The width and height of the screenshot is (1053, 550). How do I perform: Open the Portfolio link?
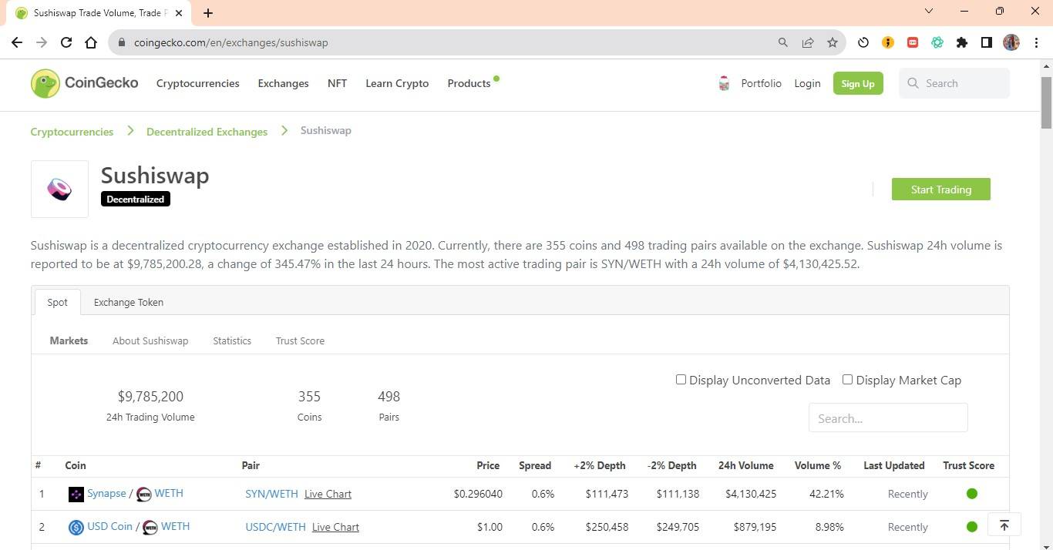click(x=761, y=83)
